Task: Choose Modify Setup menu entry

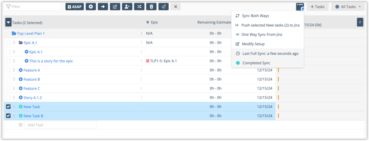Action: [268, 44]
